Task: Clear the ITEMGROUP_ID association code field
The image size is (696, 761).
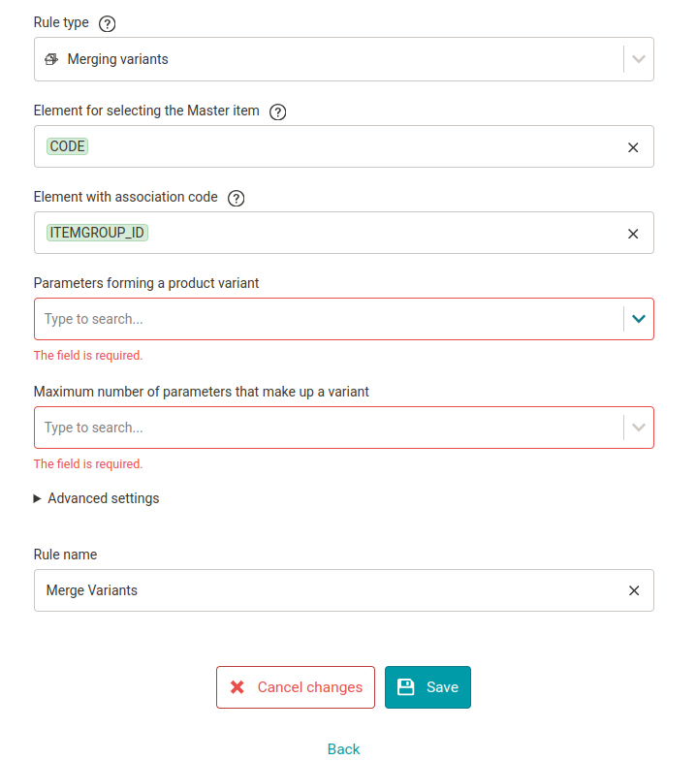Action: coord(633,234)
